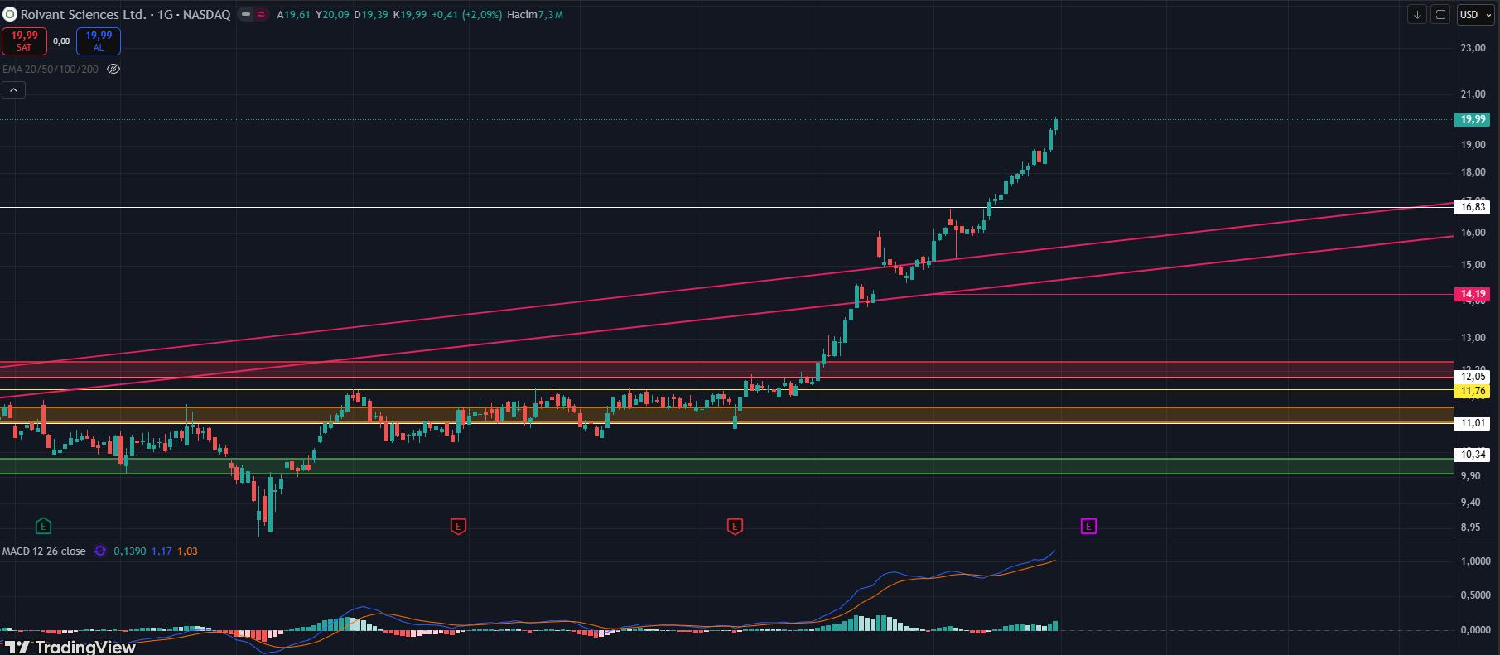This screenshot has height=655, width=1500.
Task: Click the MACD histogram value 0,1390
Action: (129, 551)
